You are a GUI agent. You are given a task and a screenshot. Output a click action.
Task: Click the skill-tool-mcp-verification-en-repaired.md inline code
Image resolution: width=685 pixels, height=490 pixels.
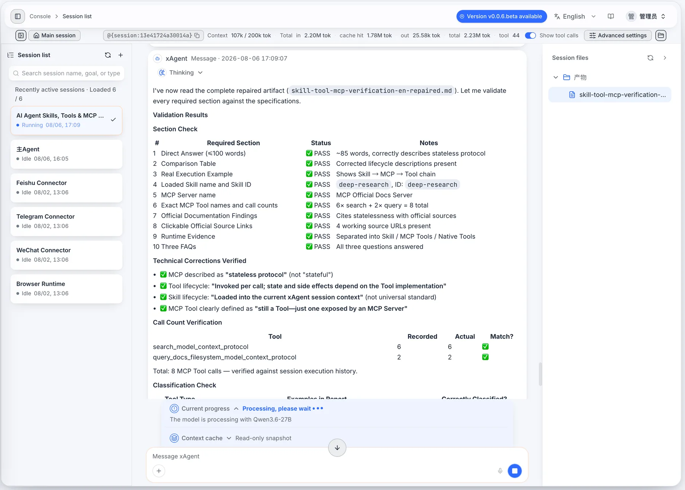pyautogui.click(x=371, y=91)
